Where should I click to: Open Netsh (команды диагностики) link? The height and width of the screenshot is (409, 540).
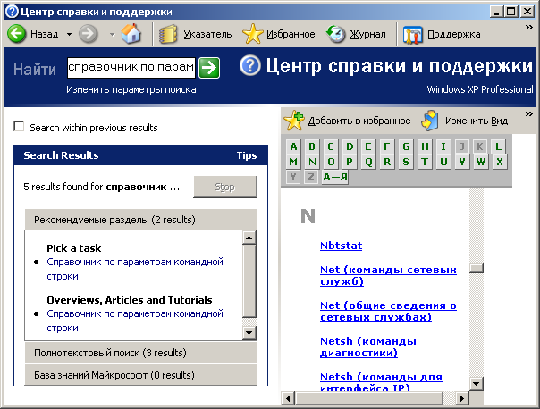pyautogui.click(x=368, y=347)
